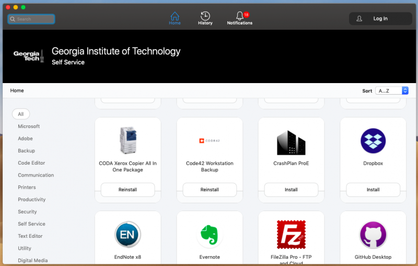Click the EndNote x8 icon
The height and width of the screenshot is (266, 418).
click(127, 235)
